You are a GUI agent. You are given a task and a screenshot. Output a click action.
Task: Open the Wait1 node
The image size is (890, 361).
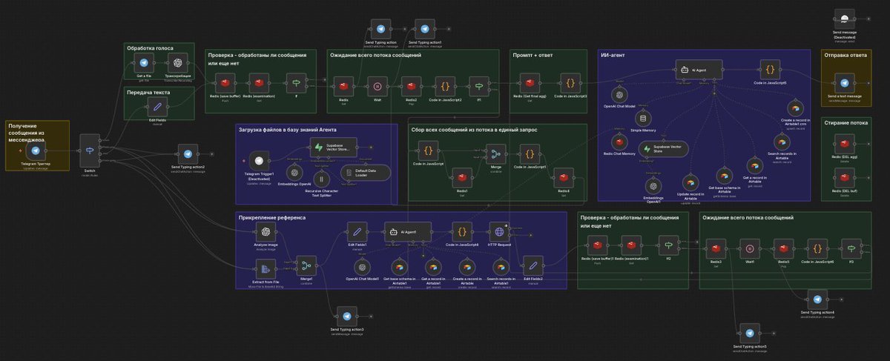coord(750,248)
